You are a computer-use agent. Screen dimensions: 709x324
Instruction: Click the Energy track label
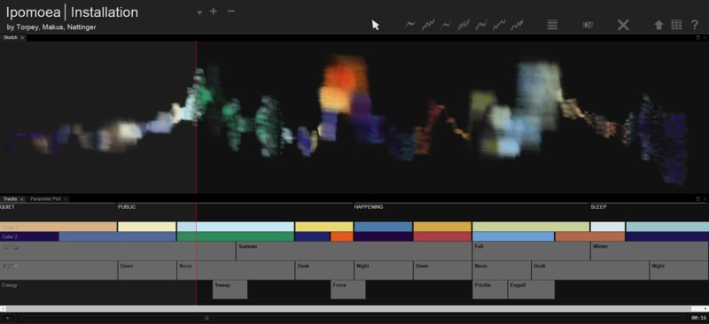click(10, 285)
